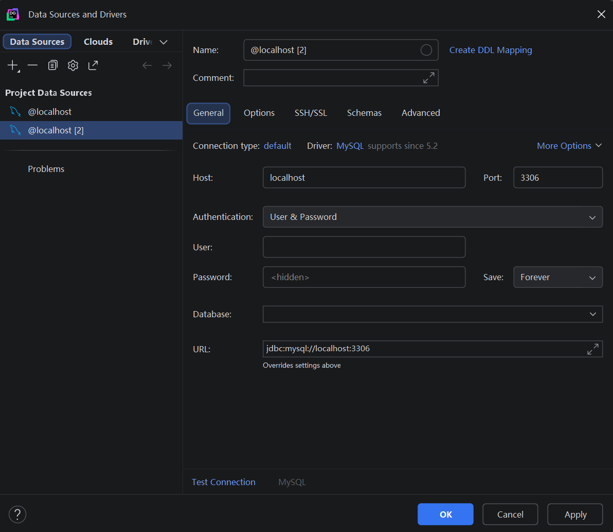This screenshot has height=532, width=613.
Task: Navigate forward with the right arrow
Action: [x=167, y=65]
